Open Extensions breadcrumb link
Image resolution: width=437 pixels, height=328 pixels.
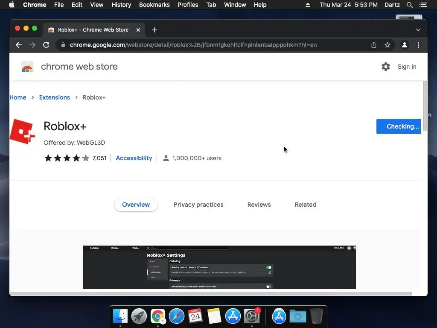[54, 97]
